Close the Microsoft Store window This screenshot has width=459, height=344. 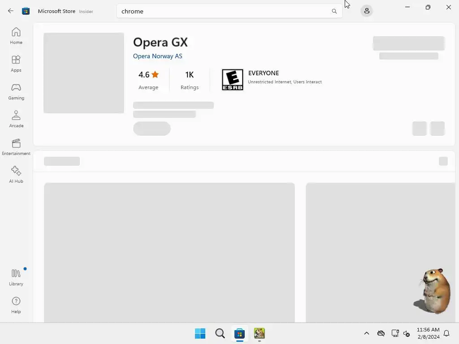tap(448, 7)
